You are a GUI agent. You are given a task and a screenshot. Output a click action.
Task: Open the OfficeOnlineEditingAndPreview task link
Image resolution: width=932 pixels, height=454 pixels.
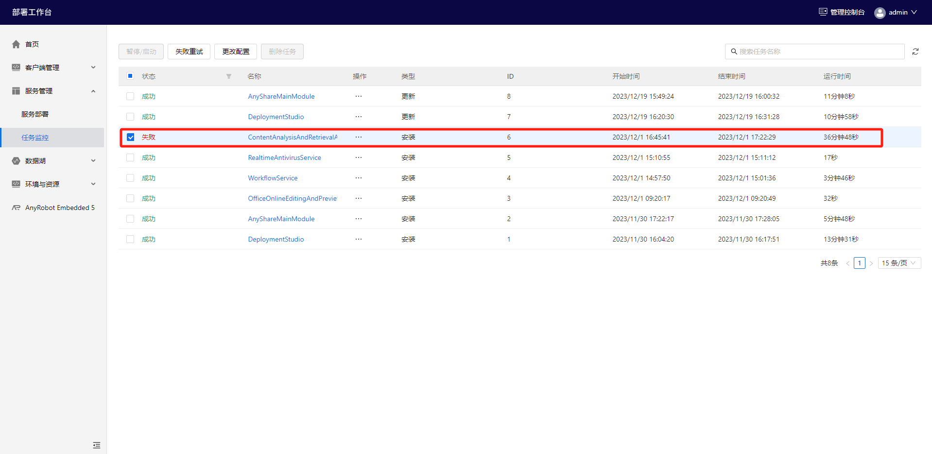[293, 198]
